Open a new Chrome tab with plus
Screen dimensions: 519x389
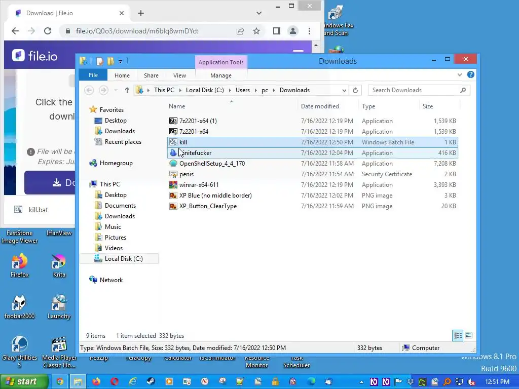point(141,13)
